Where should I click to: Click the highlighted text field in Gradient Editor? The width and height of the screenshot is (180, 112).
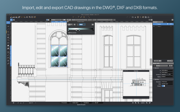click(x=82, y=25)
